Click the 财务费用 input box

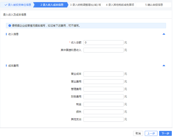[x=103, y=97]
